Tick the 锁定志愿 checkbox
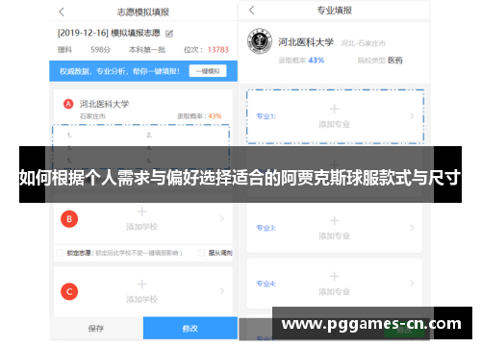The width and height of the screenshot is (481, 348). (60, 253)
